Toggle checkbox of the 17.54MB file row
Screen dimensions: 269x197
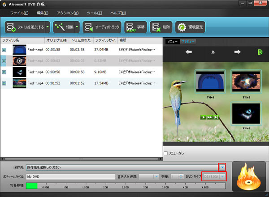(x=4, y=83)
